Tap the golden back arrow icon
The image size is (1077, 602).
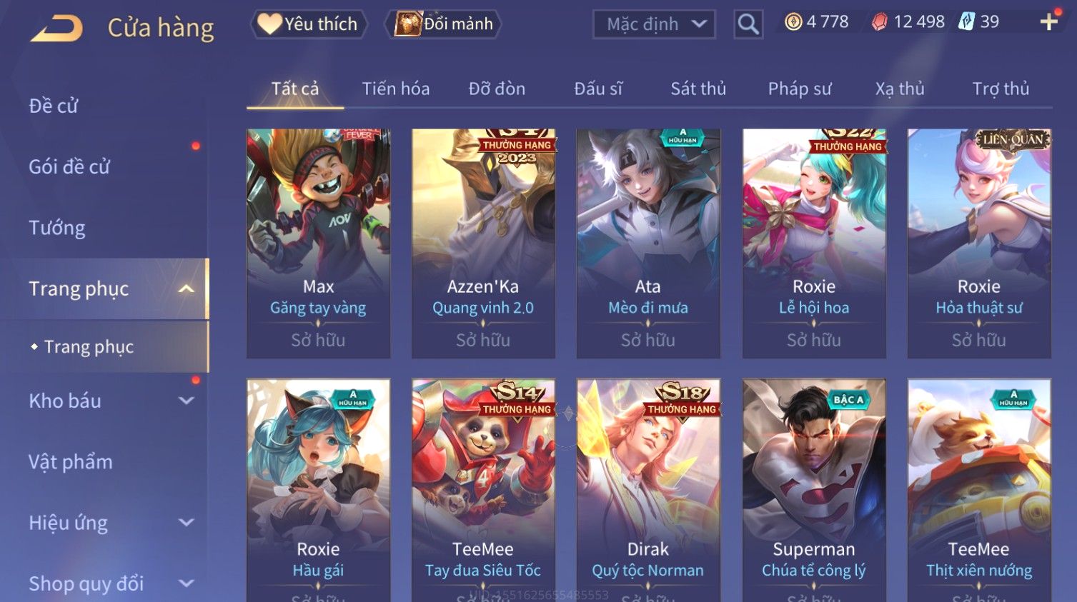(56, 29)
